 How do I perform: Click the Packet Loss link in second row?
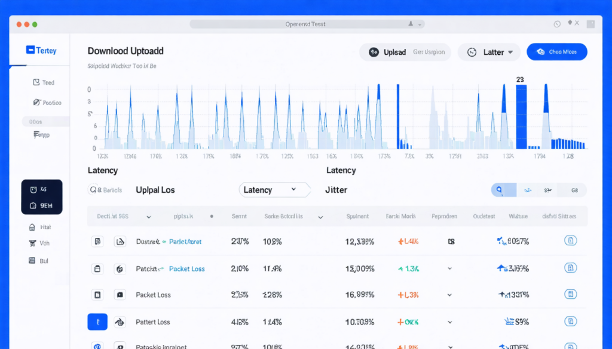(x=186, y=269)
